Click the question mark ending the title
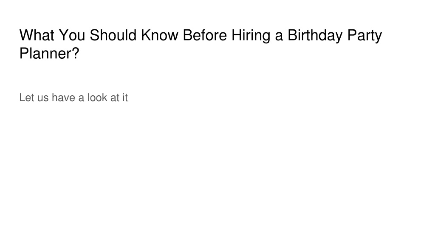 coord(76,53)
